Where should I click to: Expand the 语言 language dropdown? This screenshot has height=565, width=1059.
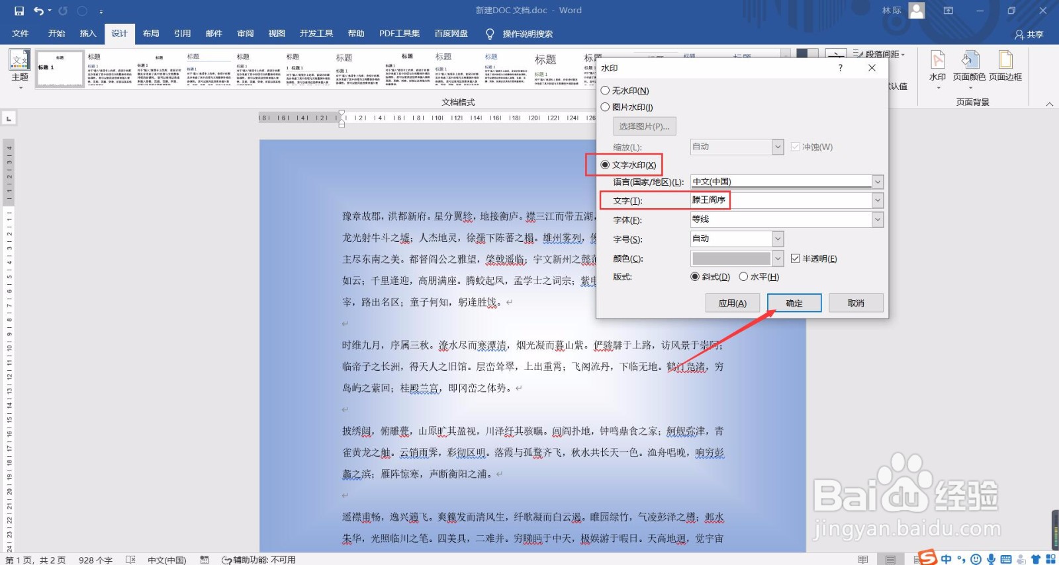pyautogui.click(x=878, y=182)
